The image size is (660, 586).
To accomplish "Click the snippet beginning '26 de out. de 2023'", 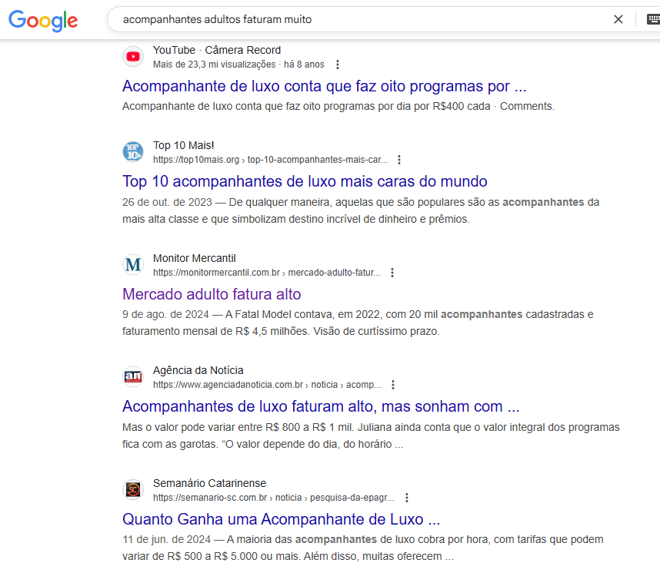I will 361,210.
